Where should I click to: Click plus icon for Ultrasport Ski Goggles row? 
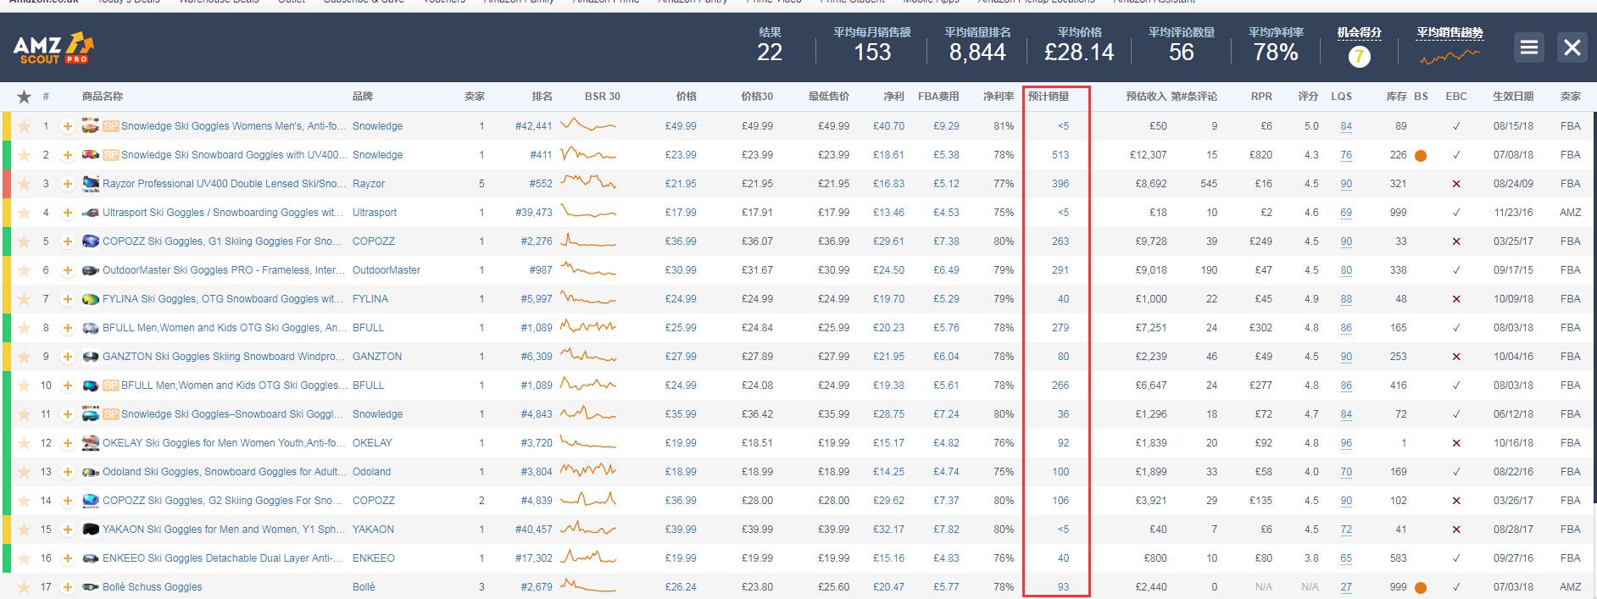coord(67,213)
